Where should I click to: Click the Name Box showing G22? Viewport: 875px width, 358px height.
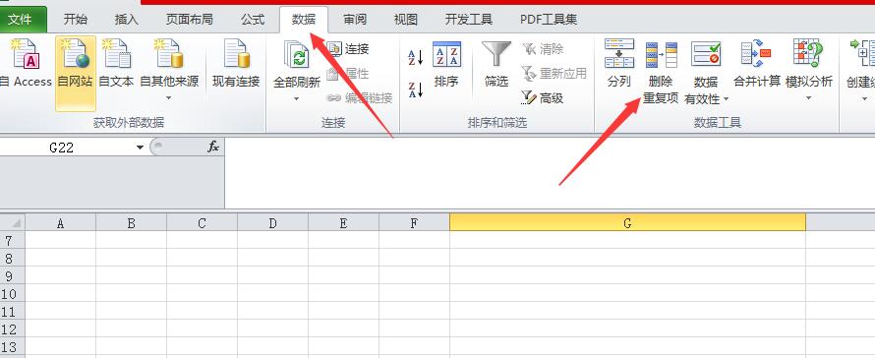[66, 148]
